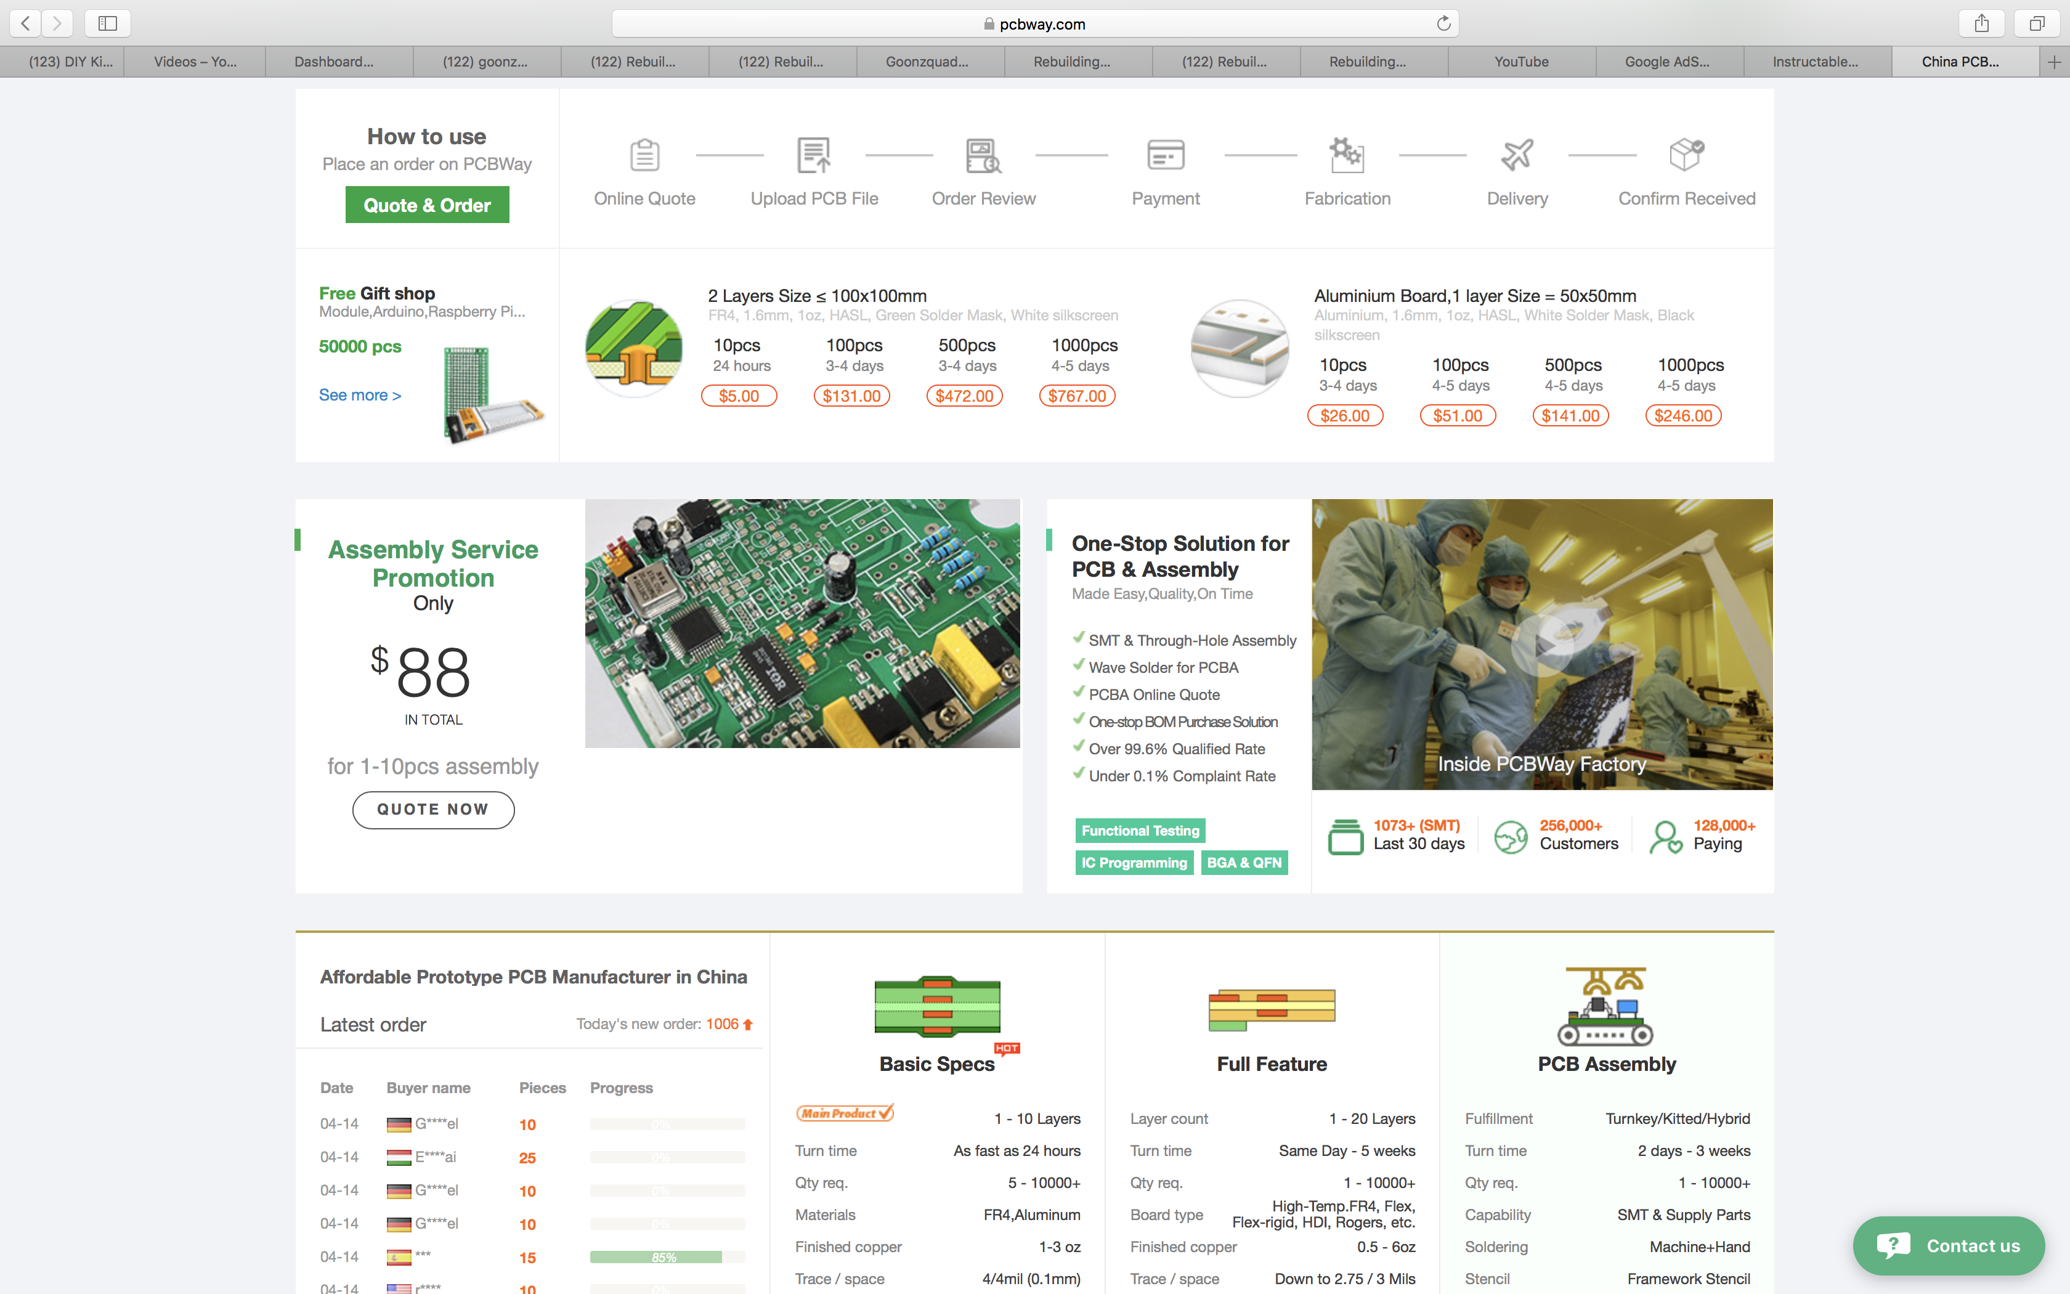Click today's new order count 1006
The height and width of the screenshot is (1294, 2070).
point(722,1023)
